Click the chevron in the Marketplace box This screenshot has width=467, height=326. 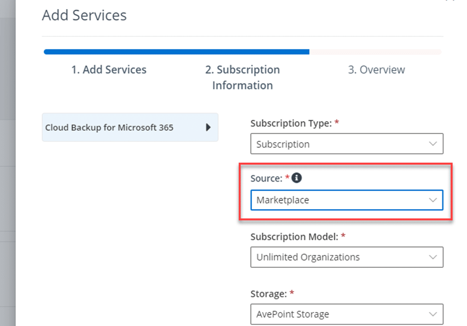433,200
